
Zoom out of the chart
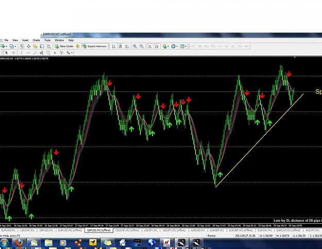click(x=142, y=46)
